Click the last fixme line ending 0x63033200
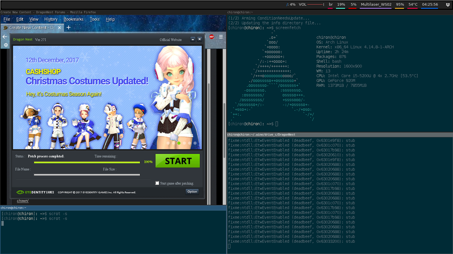This screenshot has height=254, width=453. [x=291, y=241]
